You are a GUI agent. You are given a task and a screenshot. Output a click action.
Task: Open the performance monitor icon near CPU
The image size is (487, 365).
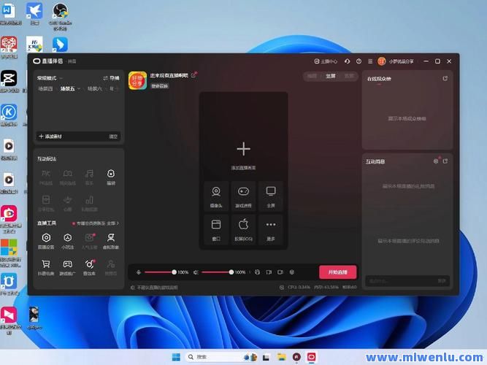coord(282,288)
